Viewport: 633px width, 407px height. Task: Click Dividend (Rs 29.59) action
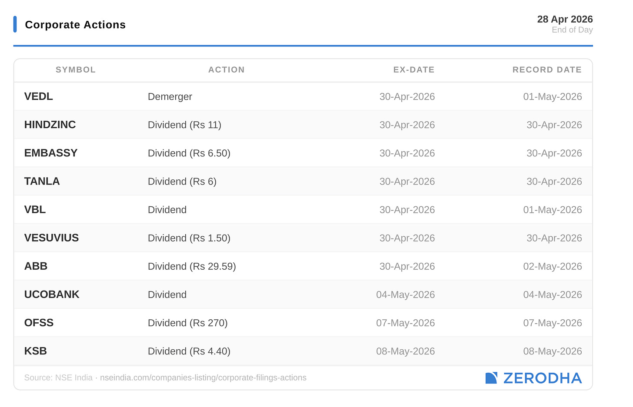click(192, 266)
